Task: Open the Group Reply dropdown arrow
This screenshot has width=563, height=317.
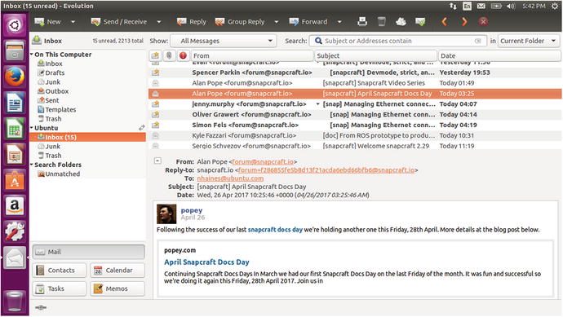Action: [x=277, y=22]
